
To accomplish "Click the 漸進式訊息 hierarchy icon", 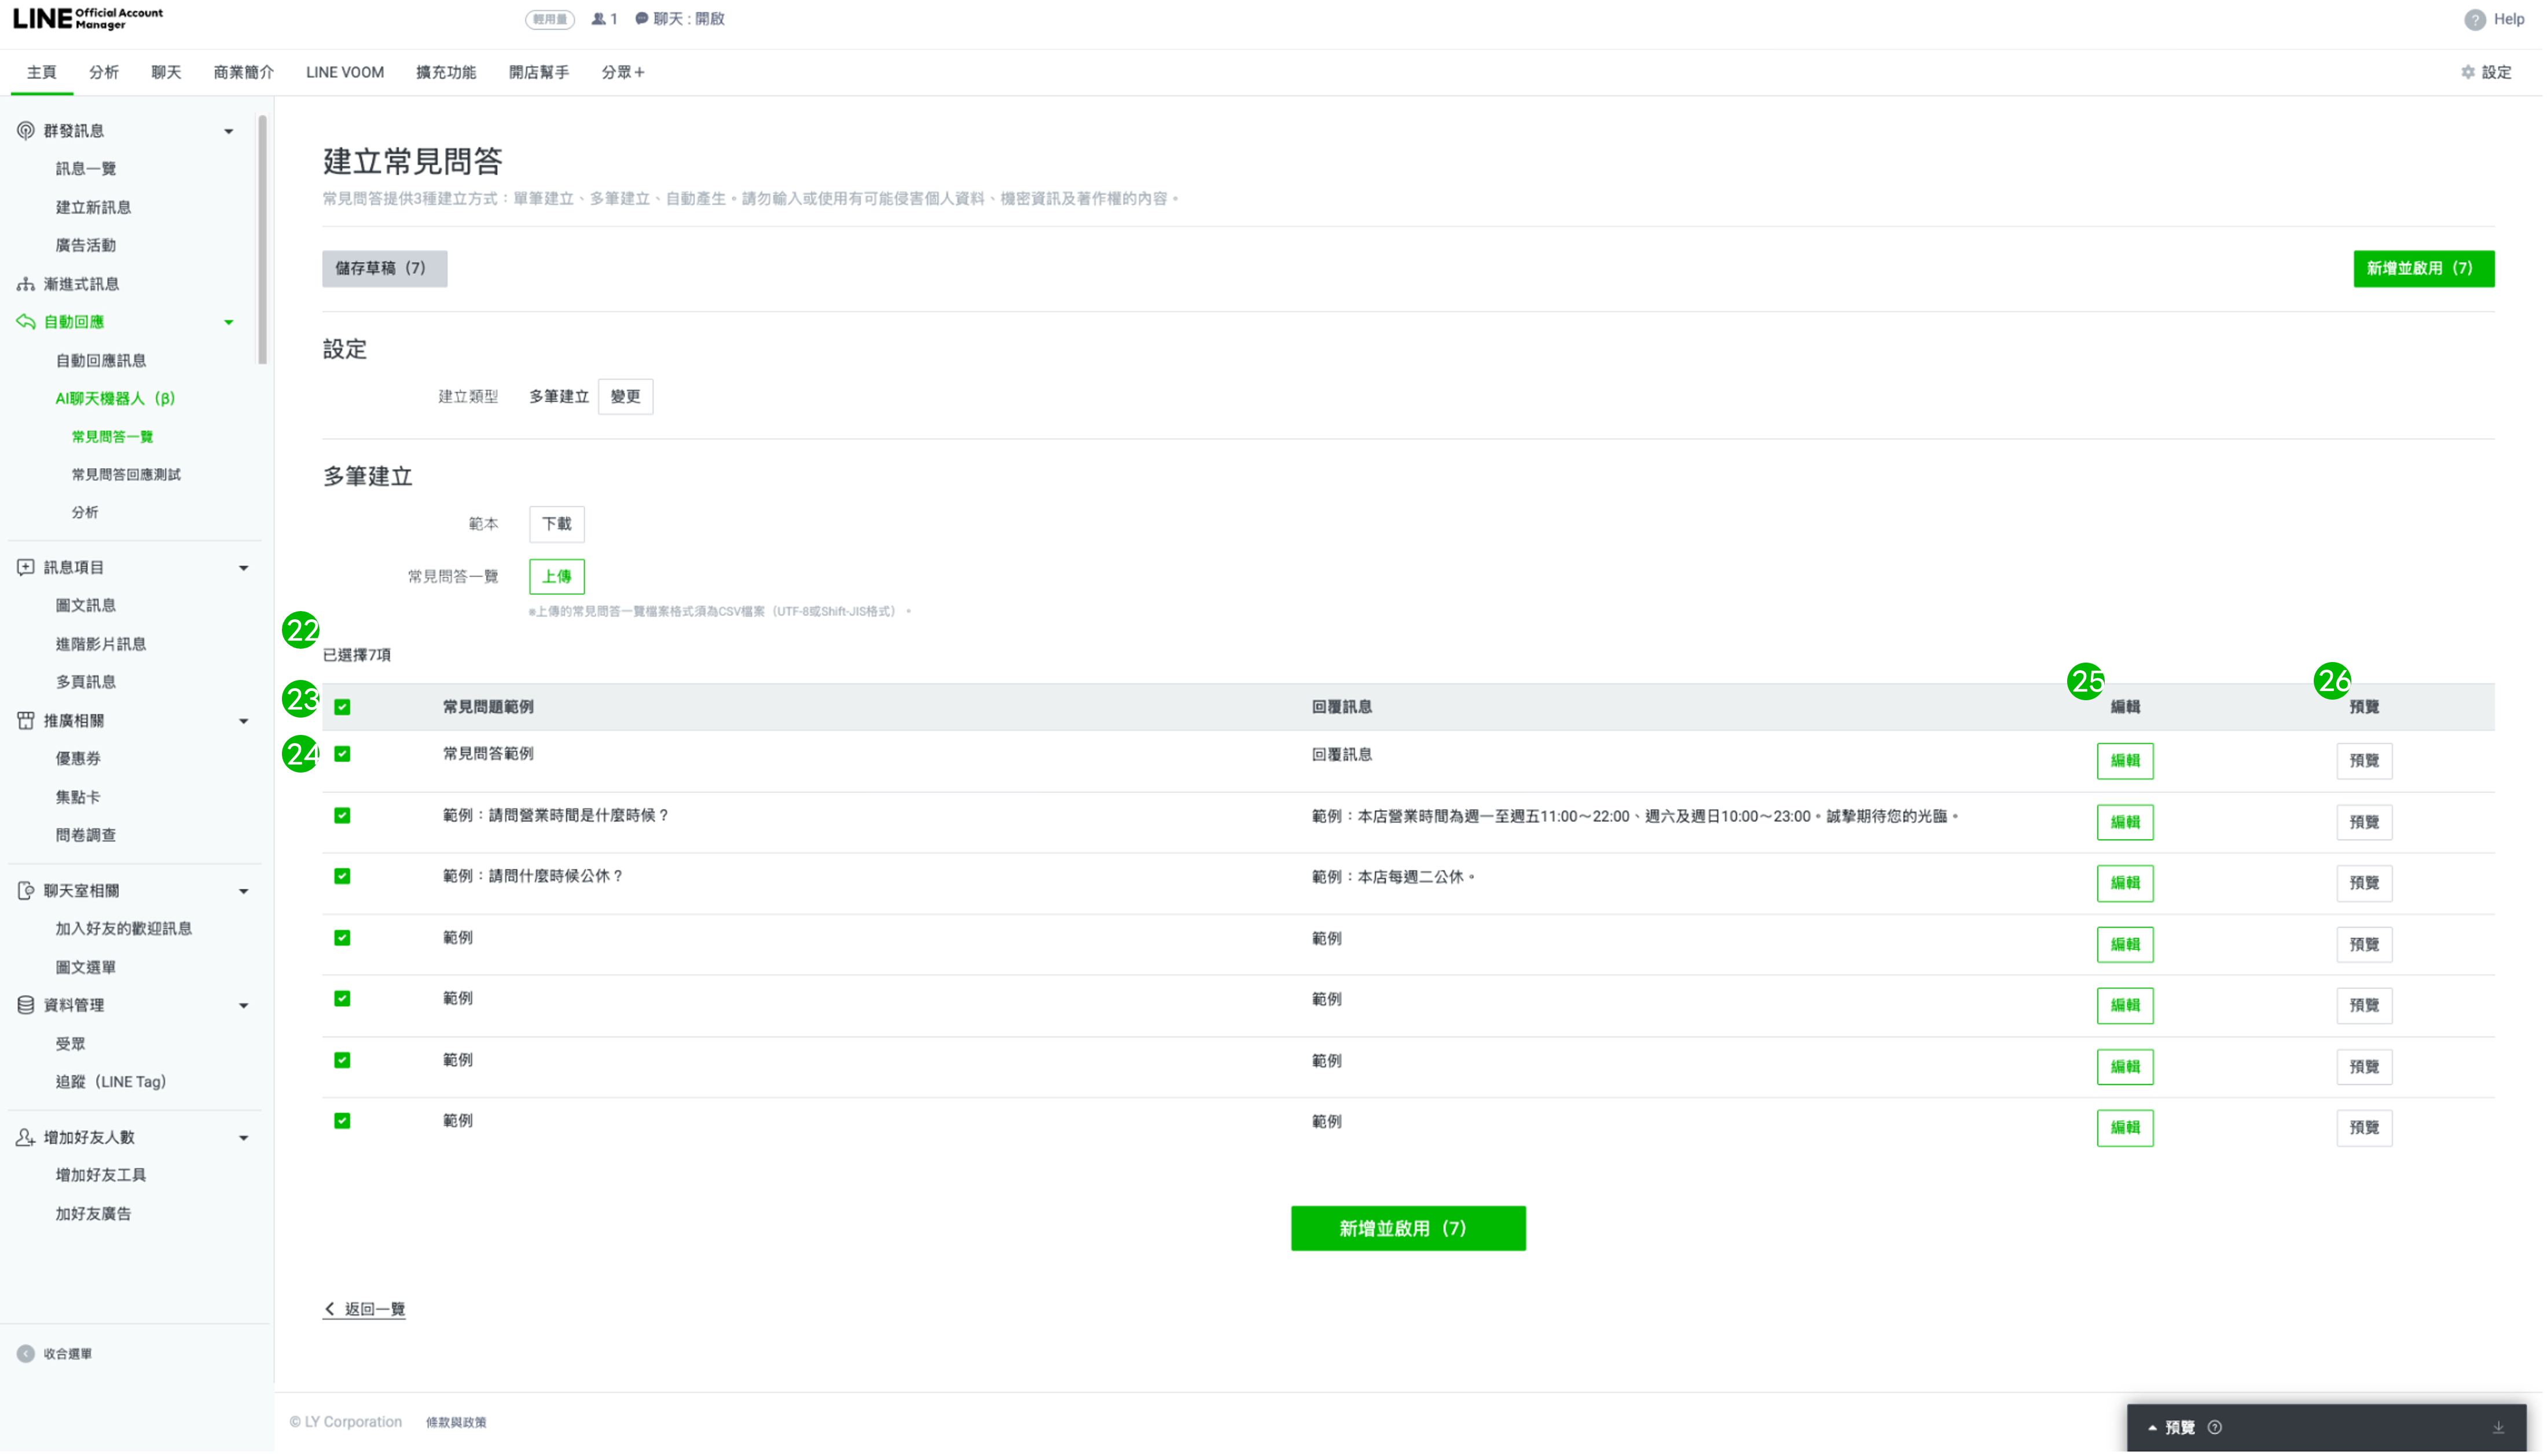I will (26, 284).
